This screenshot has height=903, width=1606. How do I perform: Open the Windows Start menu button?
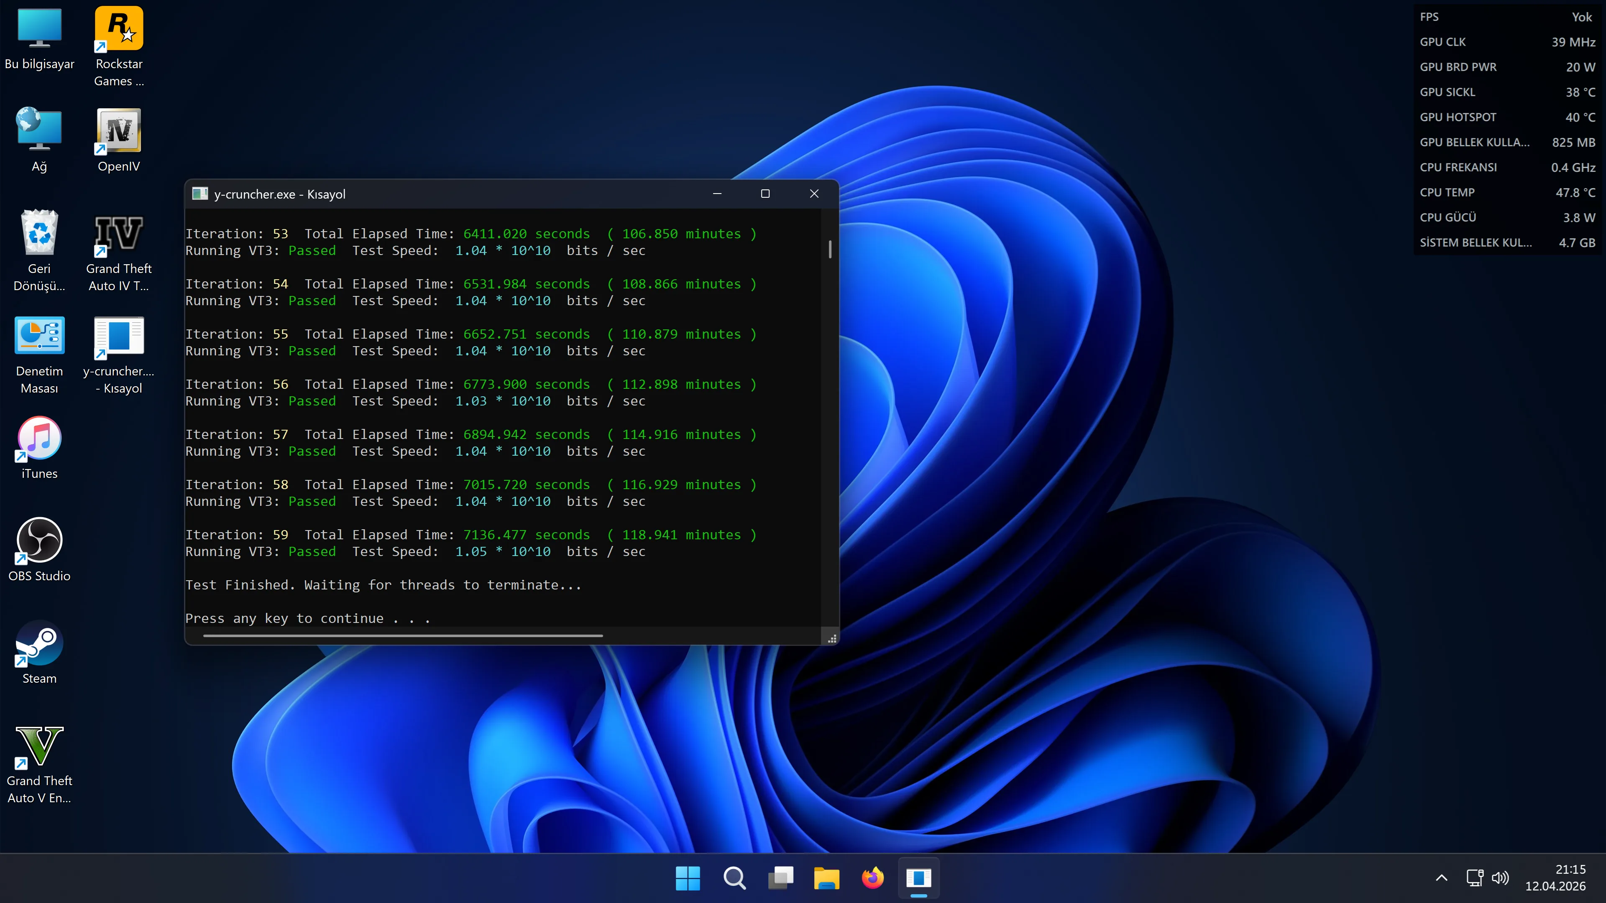[688, 878]
